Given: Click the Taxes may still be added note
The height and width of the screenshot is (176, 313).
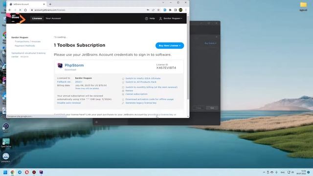Looking at the screenshot, I should pos(87,88).
